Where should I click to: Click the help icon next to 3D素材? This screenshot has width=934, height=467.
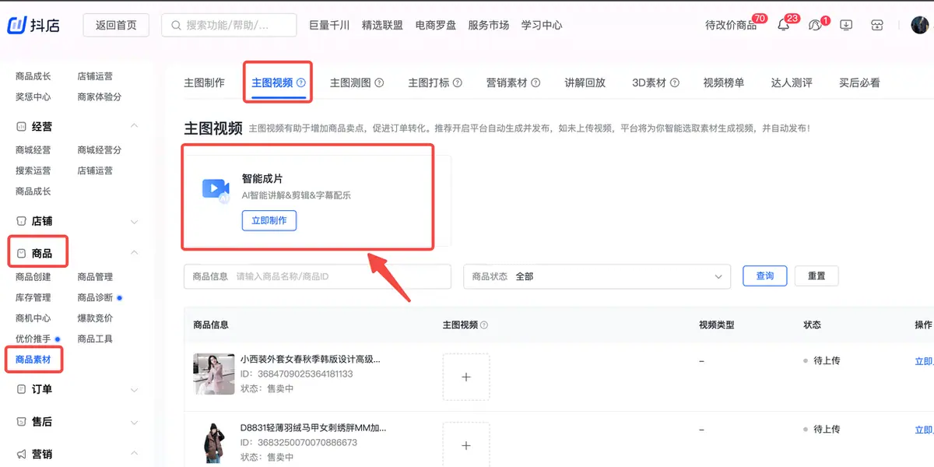coord(674,83)
